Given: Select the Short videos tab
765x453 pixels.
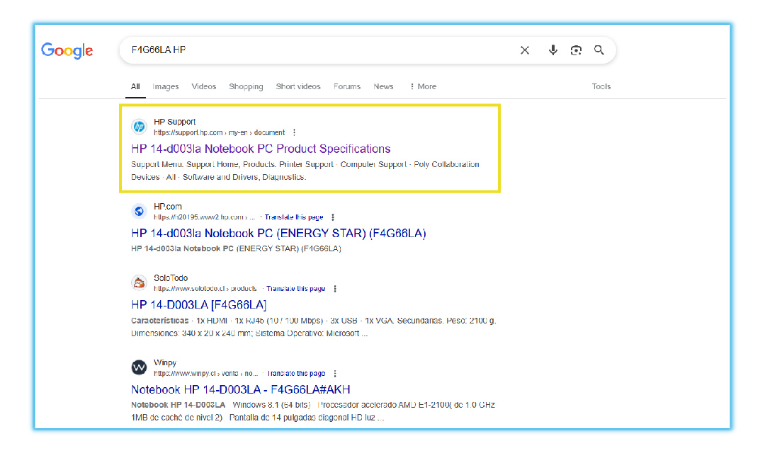Looking at the screenshot, I should pyautogui.click(x=298, y=86).
